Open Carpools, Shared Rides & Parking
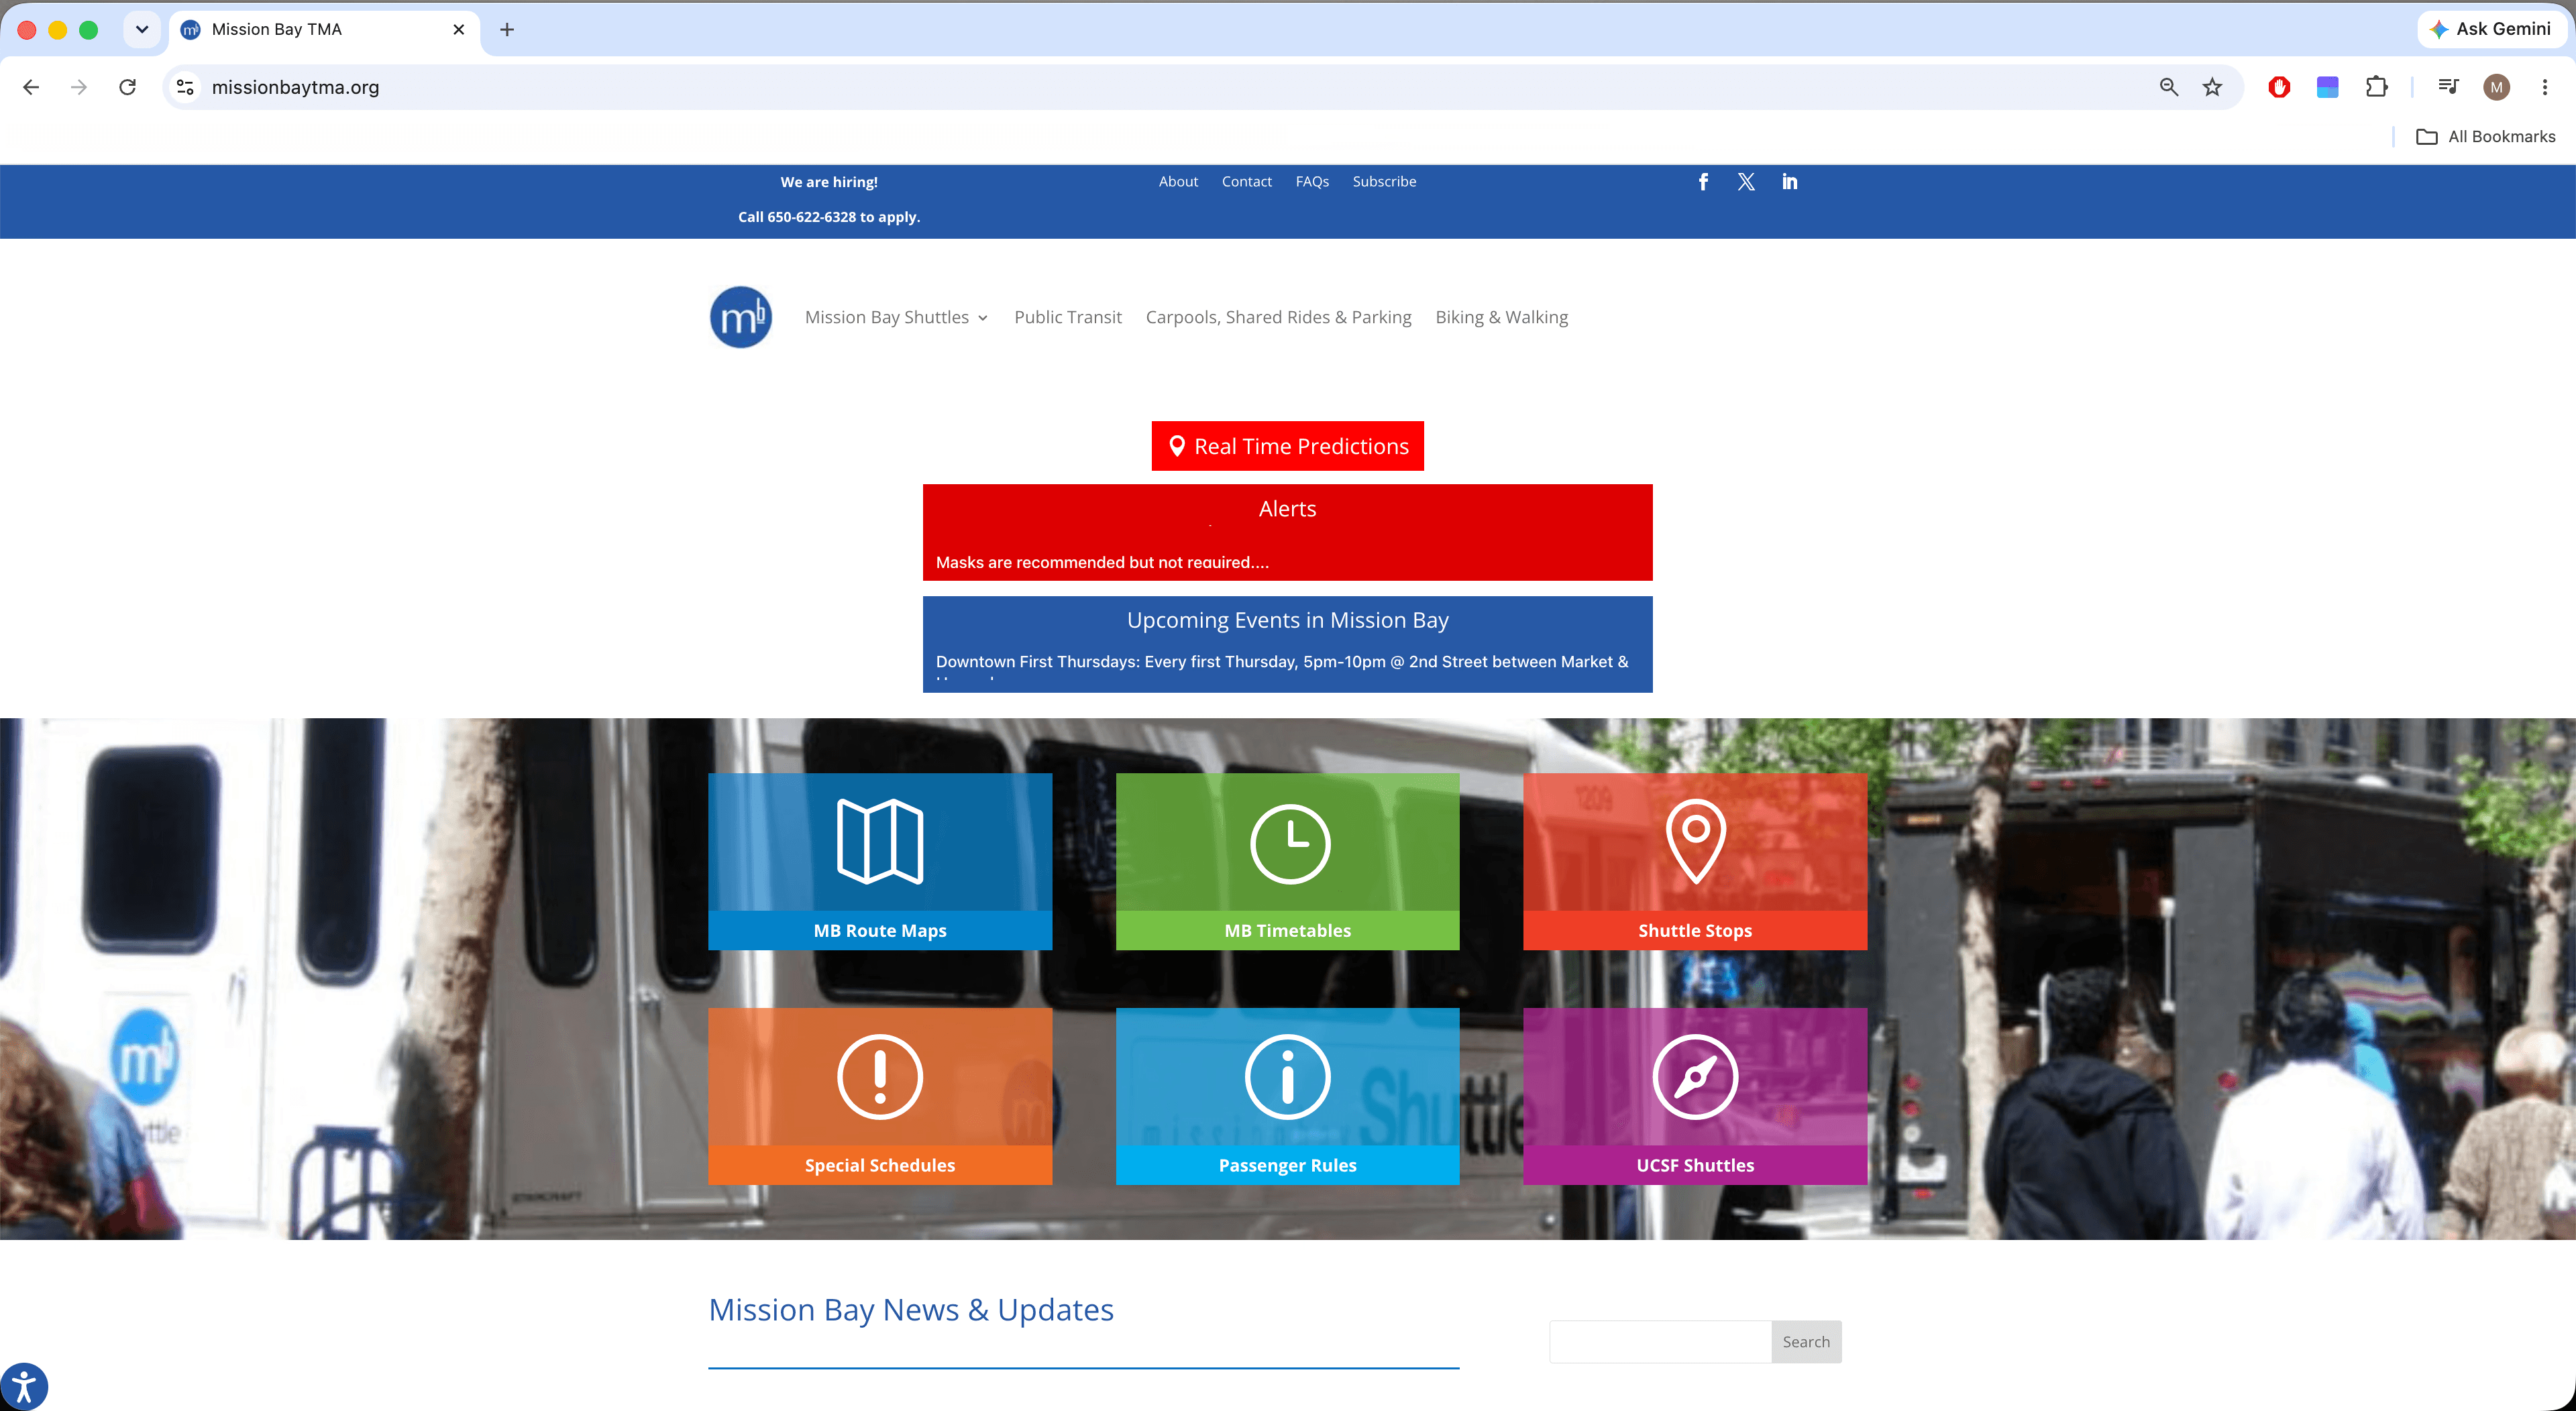Viewport: 2576px width, 1411px height. (x=1278, y=317)
